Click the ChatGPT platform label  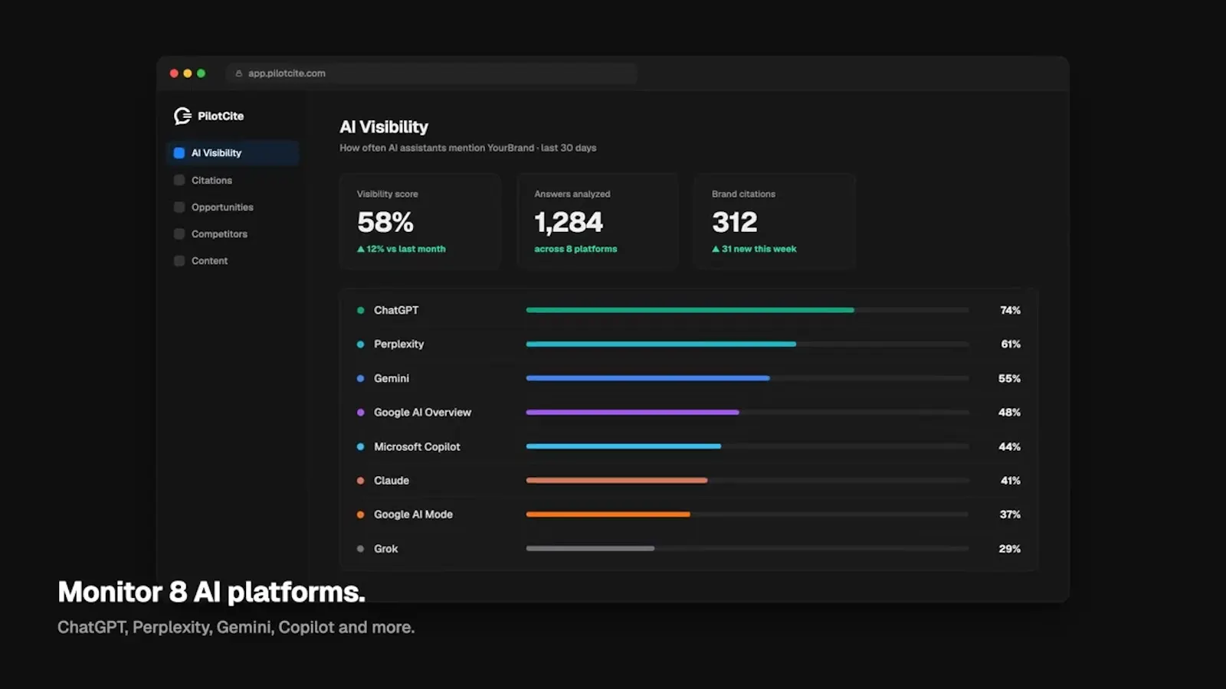coord(396,310)
